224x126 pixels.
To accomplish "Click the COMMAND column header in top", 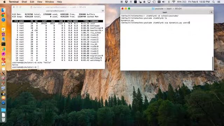I will (x=94, y=21).
